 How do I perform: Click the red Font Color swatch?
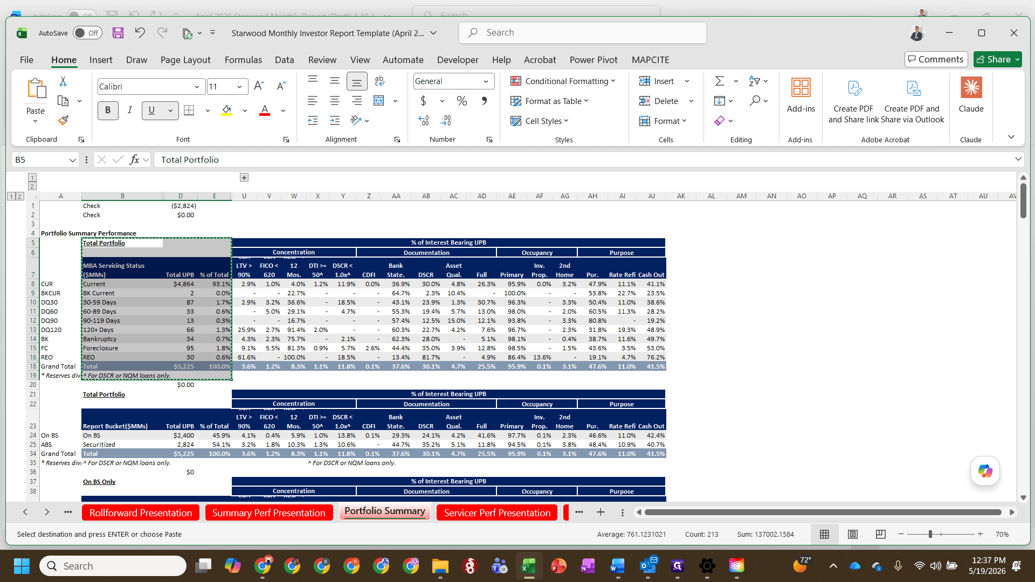265,110
